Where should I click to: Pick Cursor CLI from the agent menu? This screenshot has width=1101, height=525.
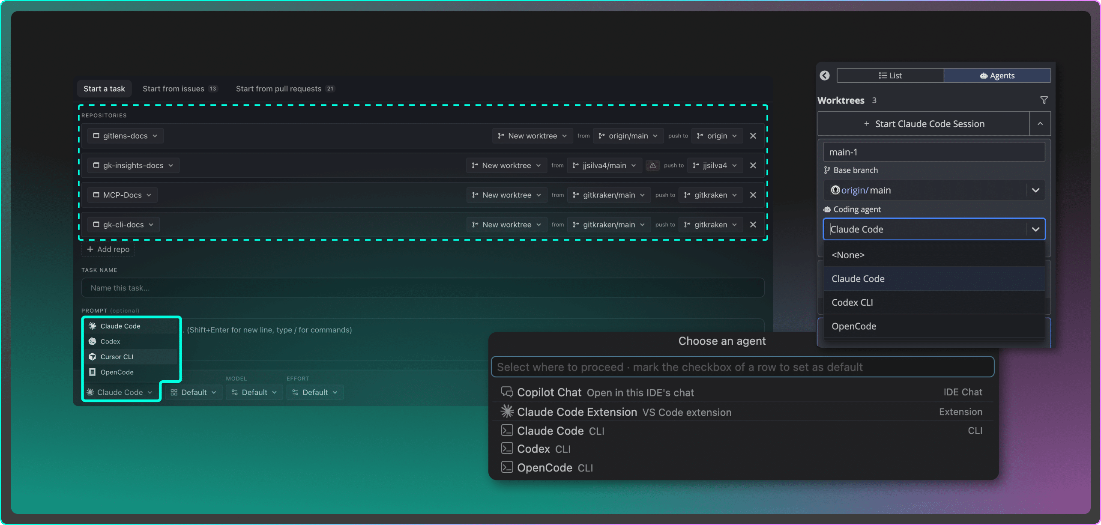tap(131, 357)
